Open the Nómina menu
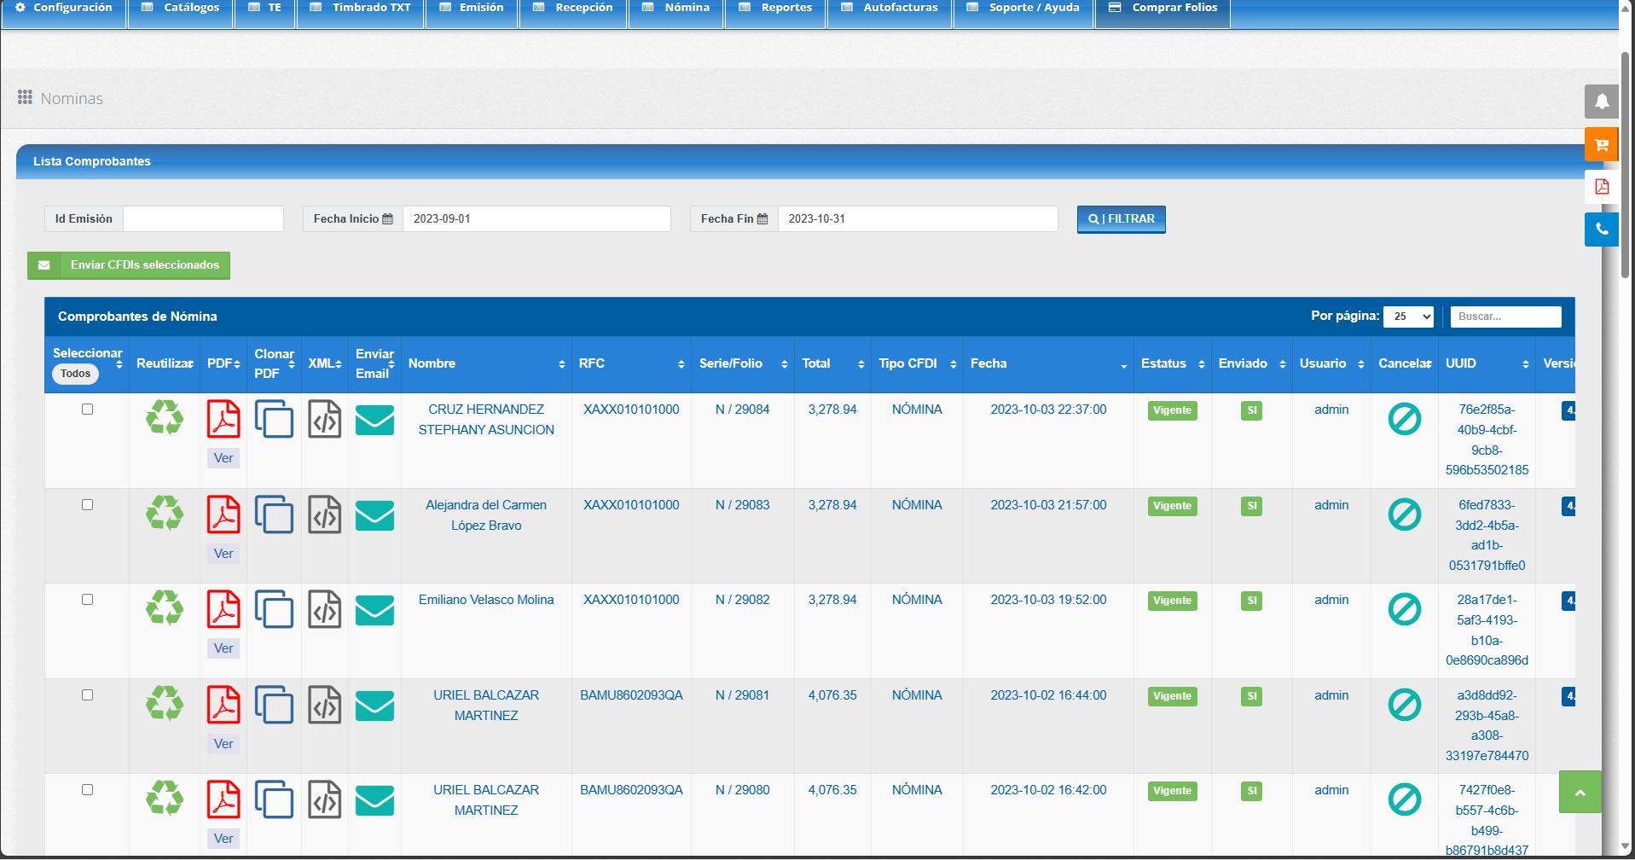1635x860 pixels. 676,8
